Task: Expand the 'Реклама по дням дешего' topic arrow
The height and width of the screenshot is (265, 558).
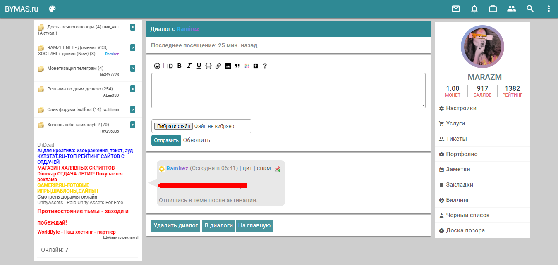Action: (x=133, y=89)
